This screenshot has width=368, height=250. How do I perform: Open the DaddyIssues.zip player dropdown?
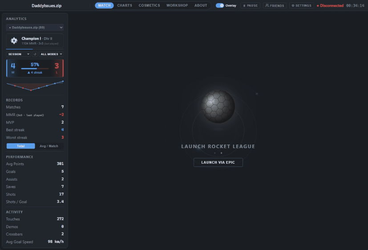(35, 28)
